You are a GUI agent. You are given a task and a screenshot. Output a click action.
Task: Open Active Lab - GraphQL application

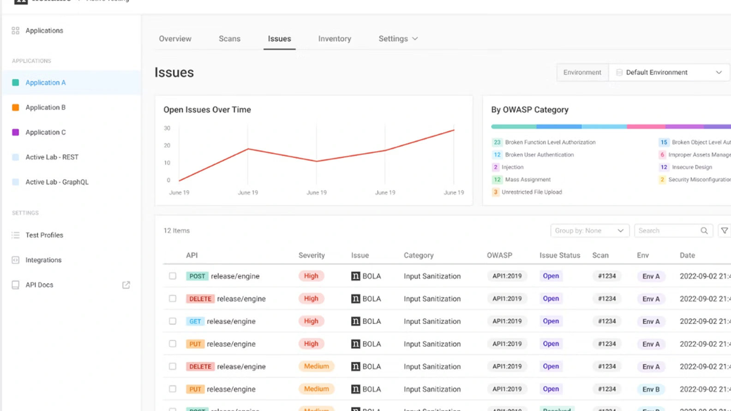[57, 182]
